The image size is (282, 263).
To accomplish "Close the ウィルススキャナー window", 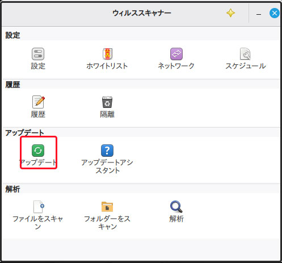I will click(x=275, y=13).
